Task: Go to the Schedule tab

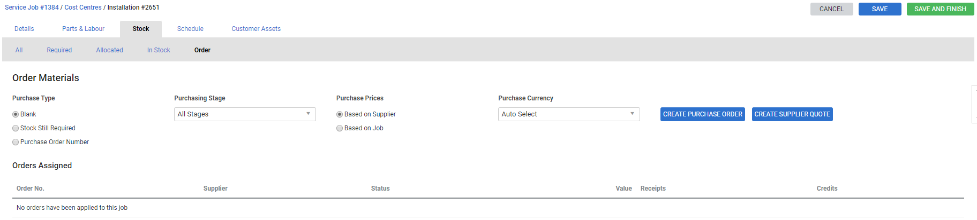Action: [x=190, y=29]
